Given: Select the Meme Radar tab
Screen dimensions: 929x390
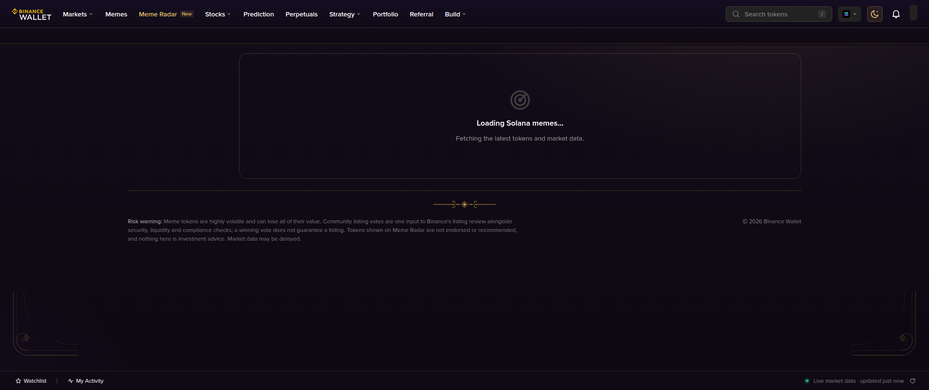Looking at the screenshot, I should point(166,14).
